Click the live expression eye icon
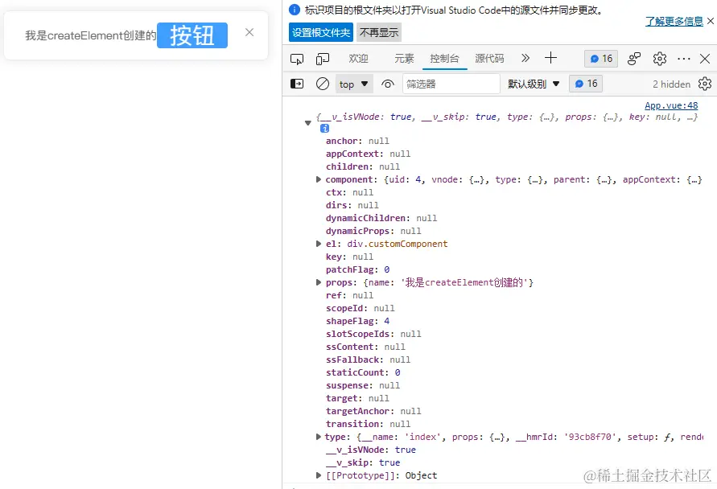 point(388,84)
